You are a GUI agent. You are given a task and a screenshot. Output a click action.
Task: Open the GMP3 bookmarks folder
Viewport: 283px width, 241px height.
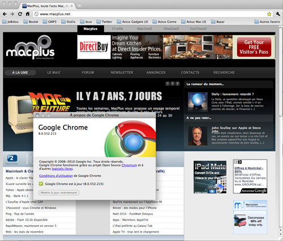[50, 21]
